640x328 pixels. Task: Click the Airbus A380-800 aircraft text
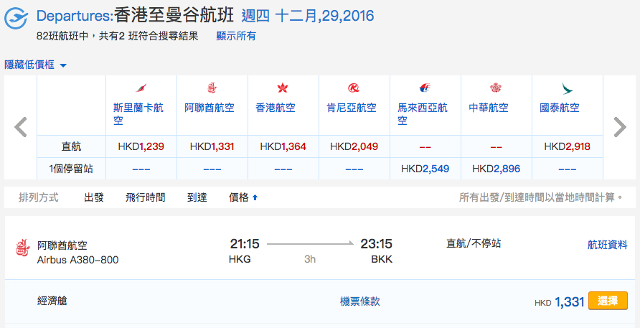77,261
